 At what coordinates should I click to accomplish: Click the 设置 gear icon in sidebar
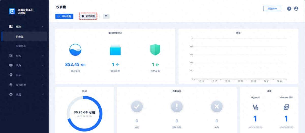pos(11,94)
